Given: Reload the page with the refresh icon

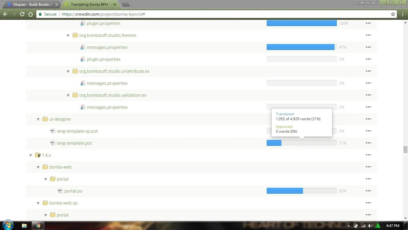Looking at the screenshot, I should click(22, 14).
